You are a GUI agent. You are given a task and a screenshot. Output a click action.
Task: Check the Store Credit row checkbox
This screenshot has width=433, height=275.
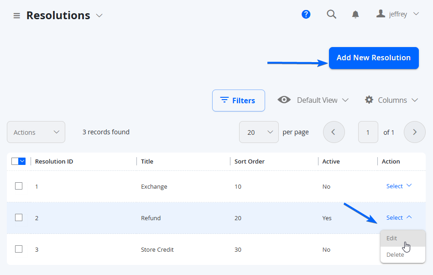(19, 249)
